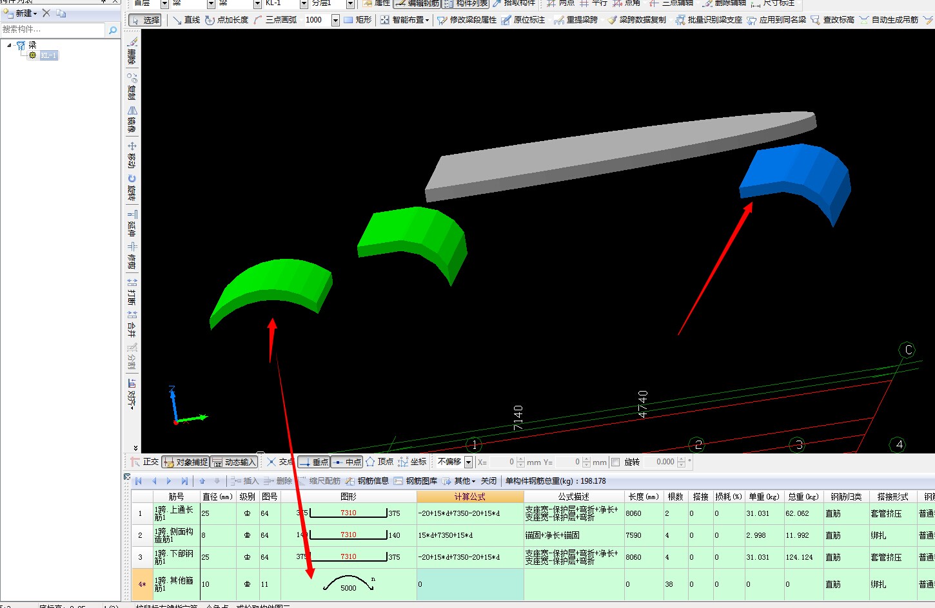This screenshot has height=608, width=935.
Task: Click 查改标高 elevation check tool
Action: click(x=832, y=20)
